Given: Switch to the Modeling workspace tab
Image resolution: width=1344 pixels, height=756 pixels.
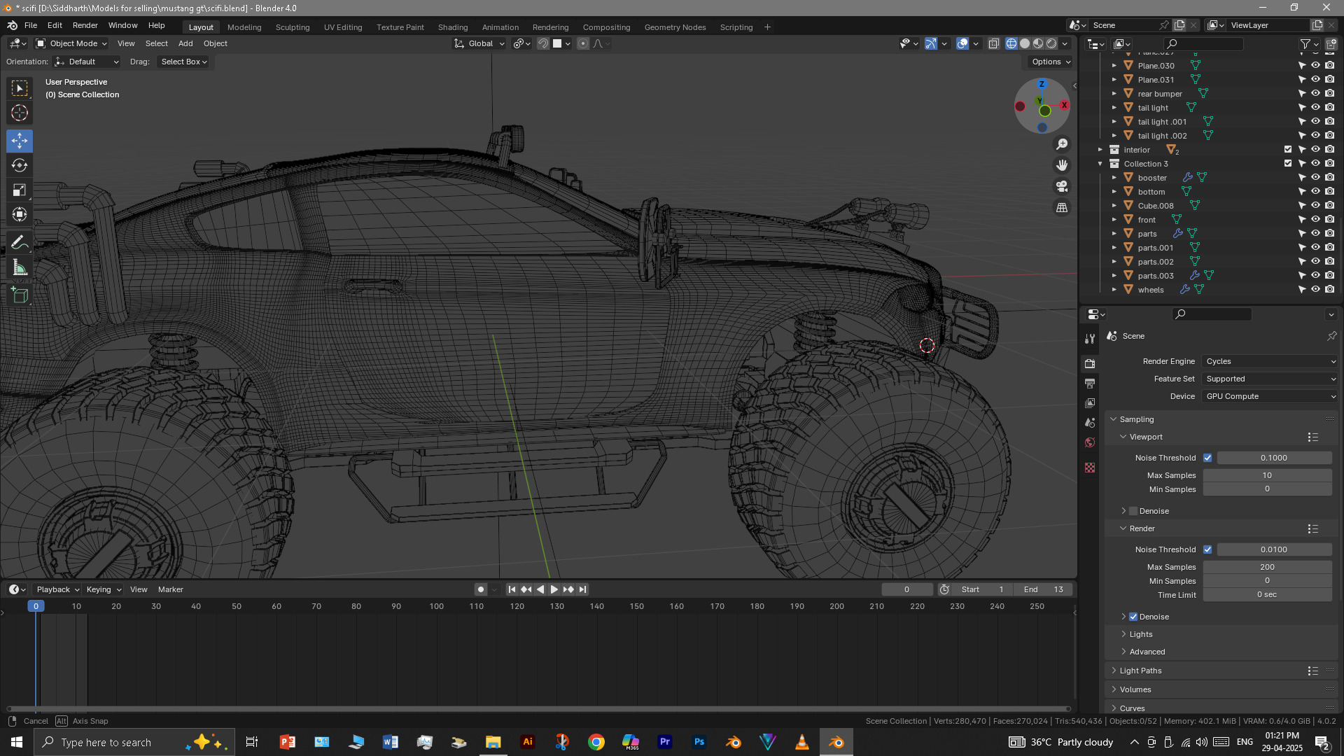Looking at the screenshot, I should (244, 27).
